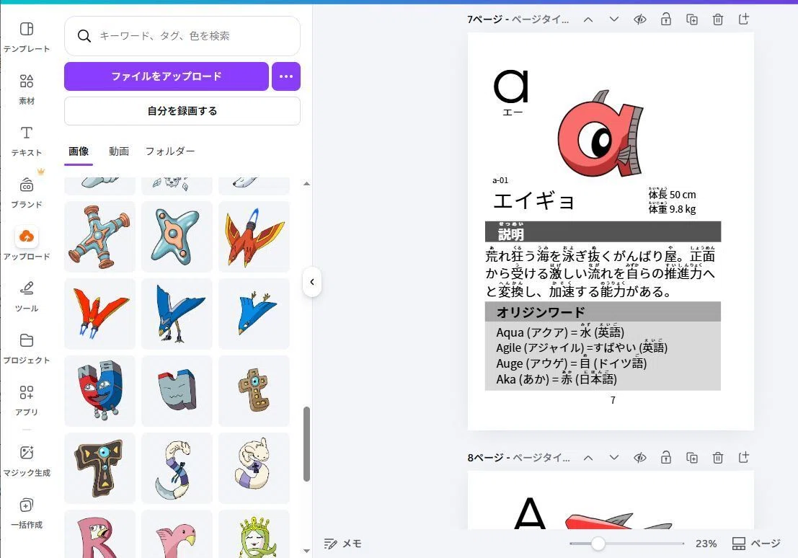Open the 一括作成 (Bulk create) sidebar panel

(x=27, y=513)
